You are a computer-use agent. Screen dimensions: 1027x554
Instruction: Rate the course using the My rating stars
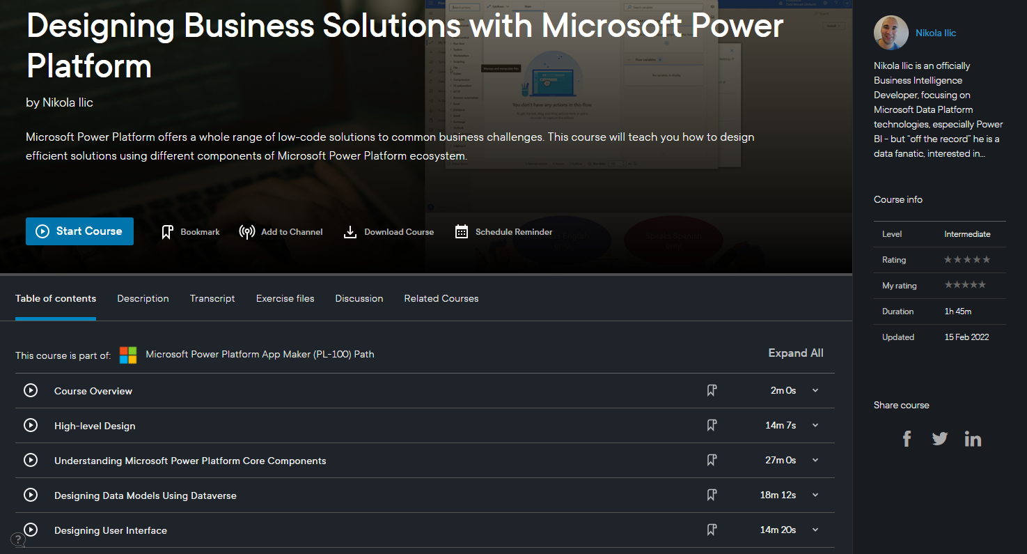[x=965, y=285]
